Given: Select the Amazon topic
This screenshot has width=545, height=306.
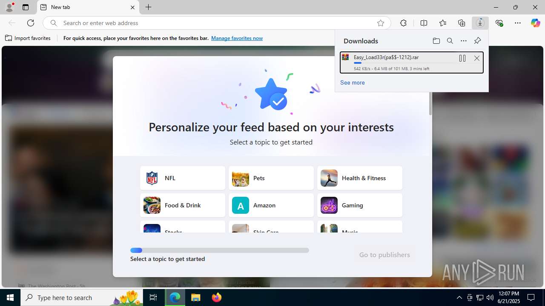Looking at the screenshot, I should tap(271, 205).
